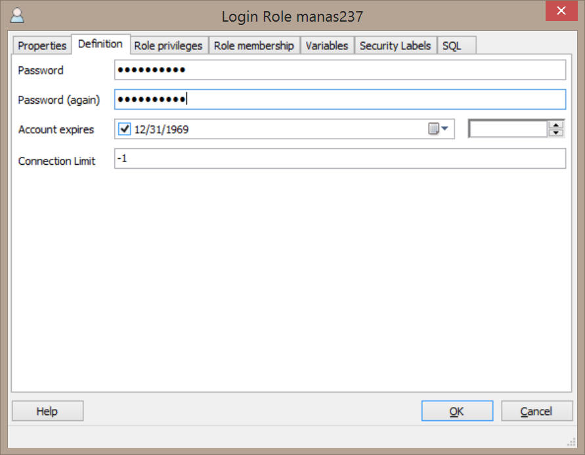585x455 pixels.
Task: Confirm changes with the OK button
Action: pos(457,412)
